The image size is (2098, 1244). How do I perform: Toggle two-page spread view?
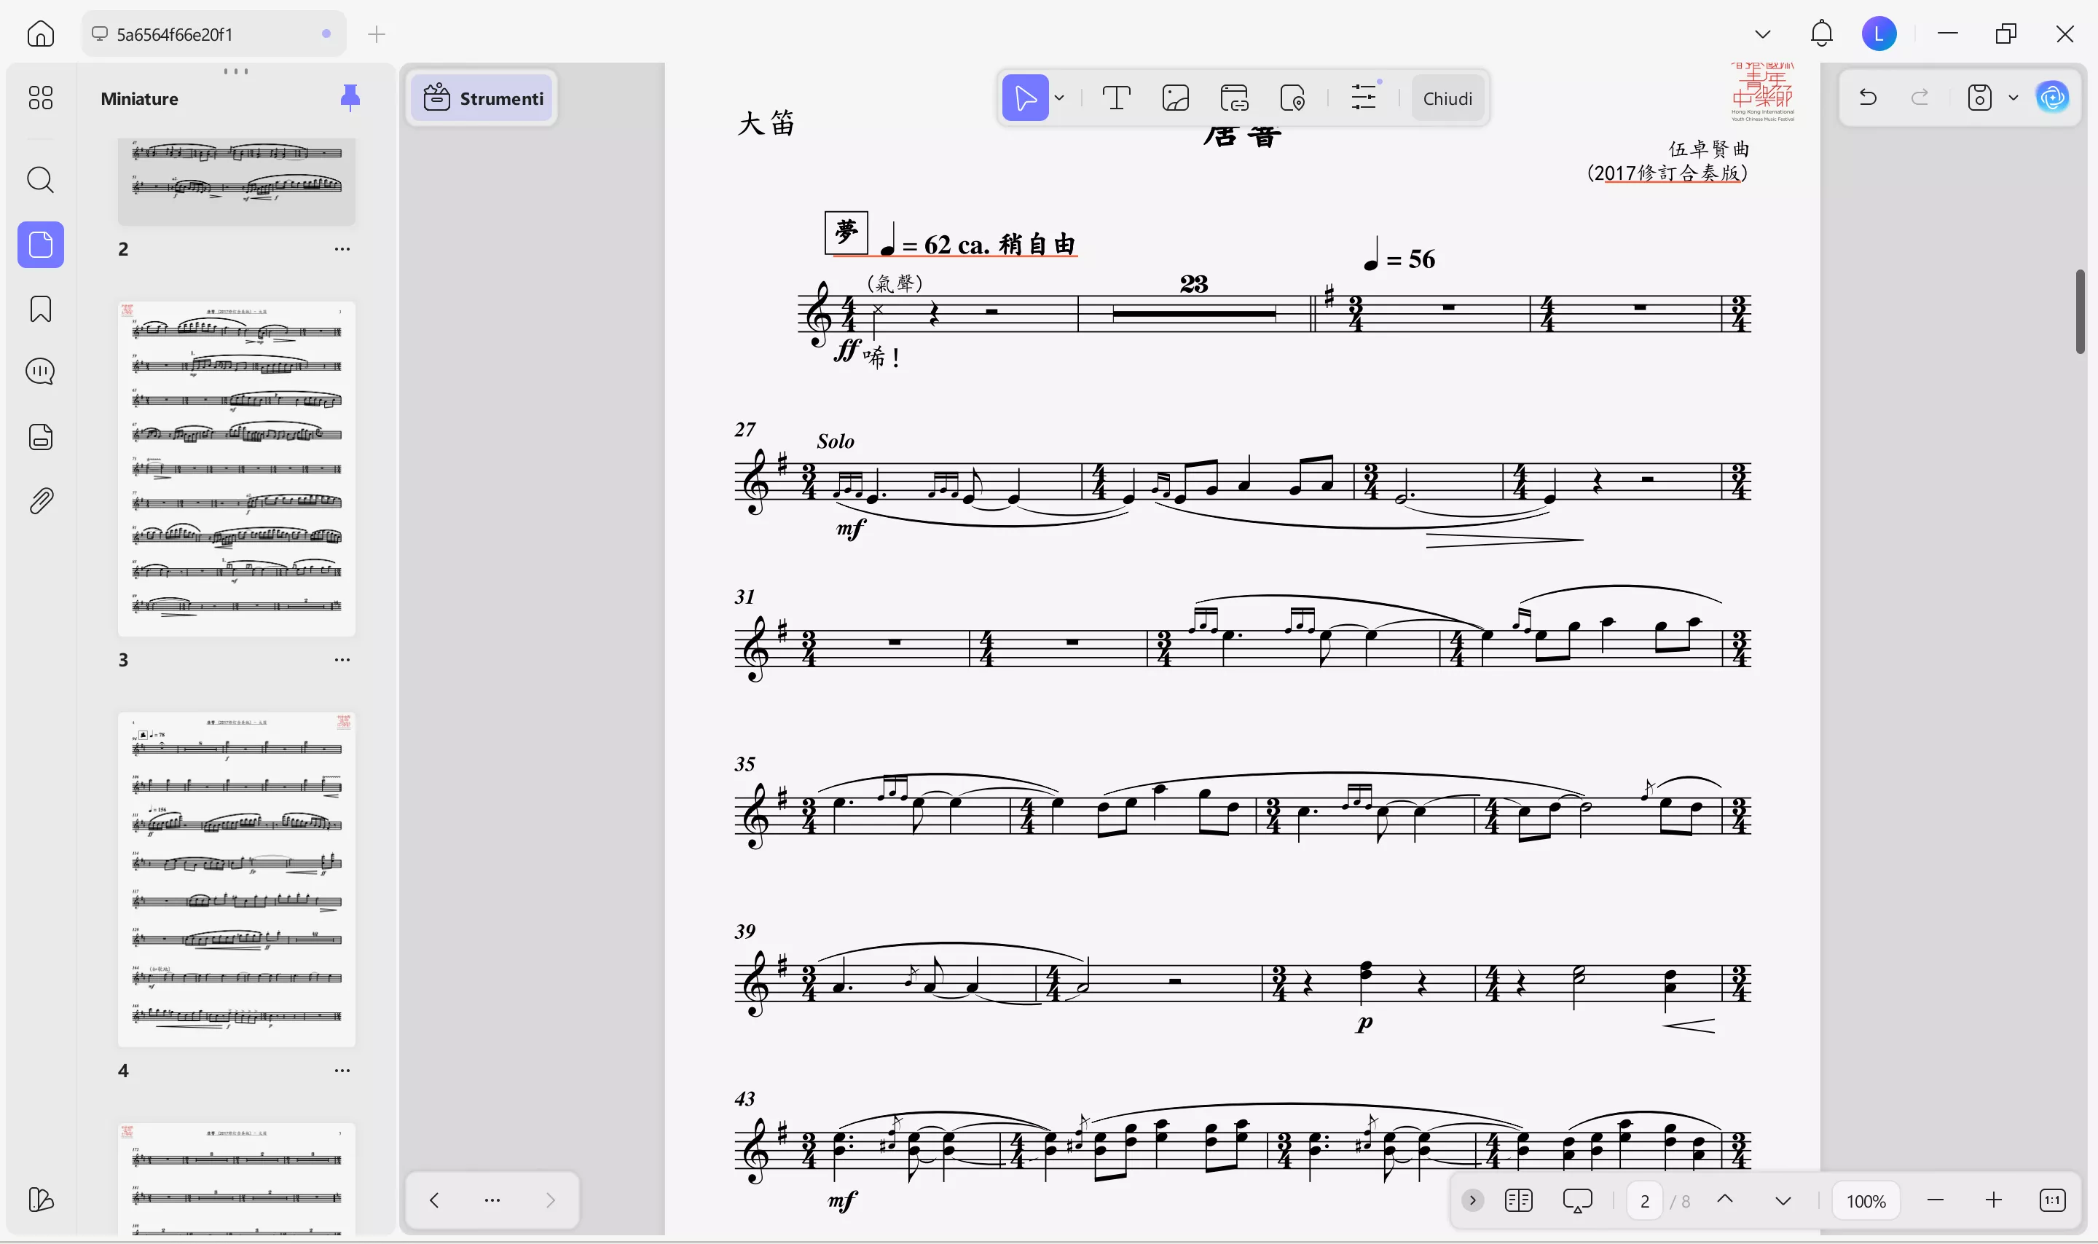click(x=1518, y=1200)
